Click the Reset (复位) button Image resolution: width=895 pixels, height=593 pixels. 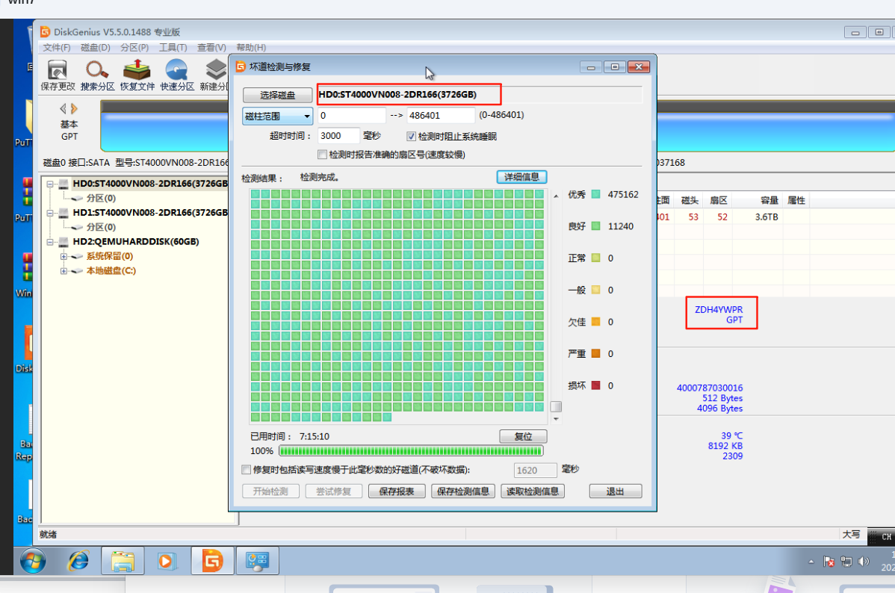(523, 437)
